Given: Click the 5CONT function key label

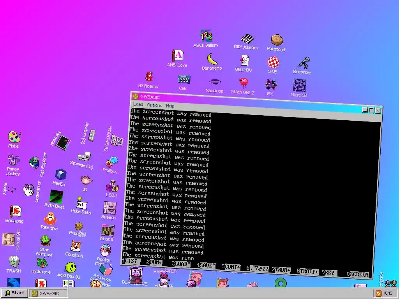Looking at the screenshot, I should (231, 267).
